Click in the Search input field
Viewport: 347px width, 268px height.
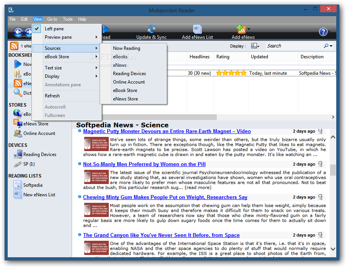point(294,46)
